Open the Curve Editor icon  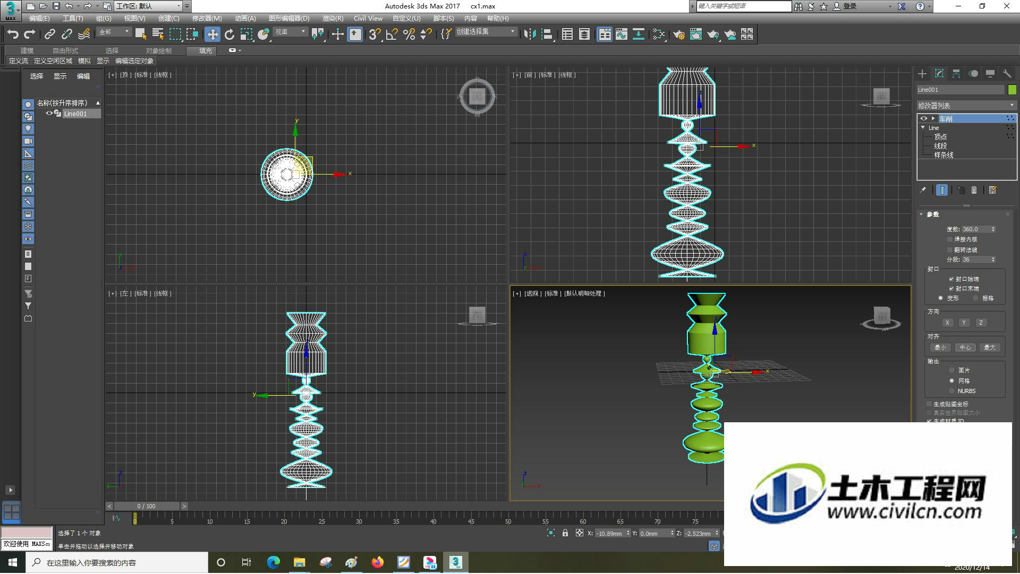tap(622, 34)
